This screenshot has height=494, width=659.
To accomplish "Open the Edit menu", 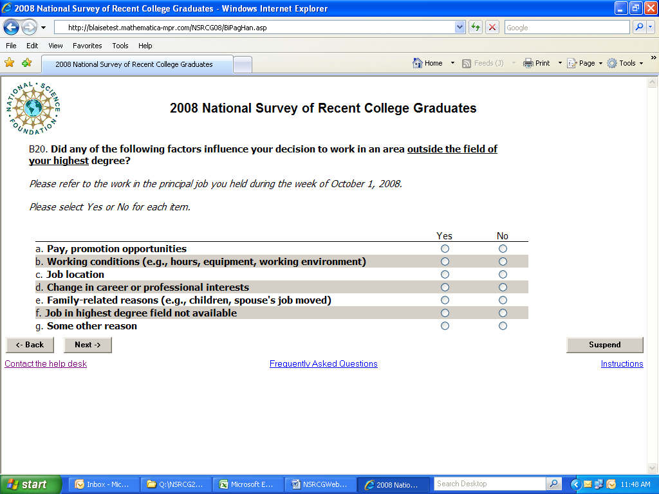I will pyautogui.click(x=32, y=46).
